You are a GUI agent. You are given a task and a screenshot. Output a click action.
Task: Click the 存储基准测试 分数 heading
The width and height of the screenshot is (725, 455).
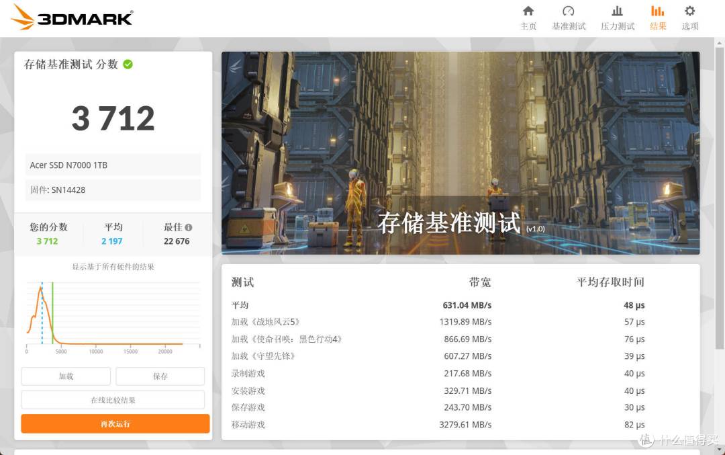[x=71, y=65]
